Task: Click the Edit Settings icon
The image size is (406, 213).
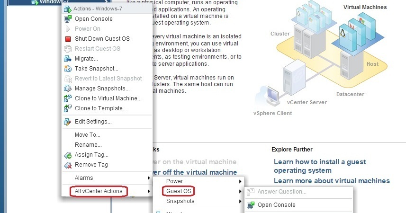Action: (68, 122)
